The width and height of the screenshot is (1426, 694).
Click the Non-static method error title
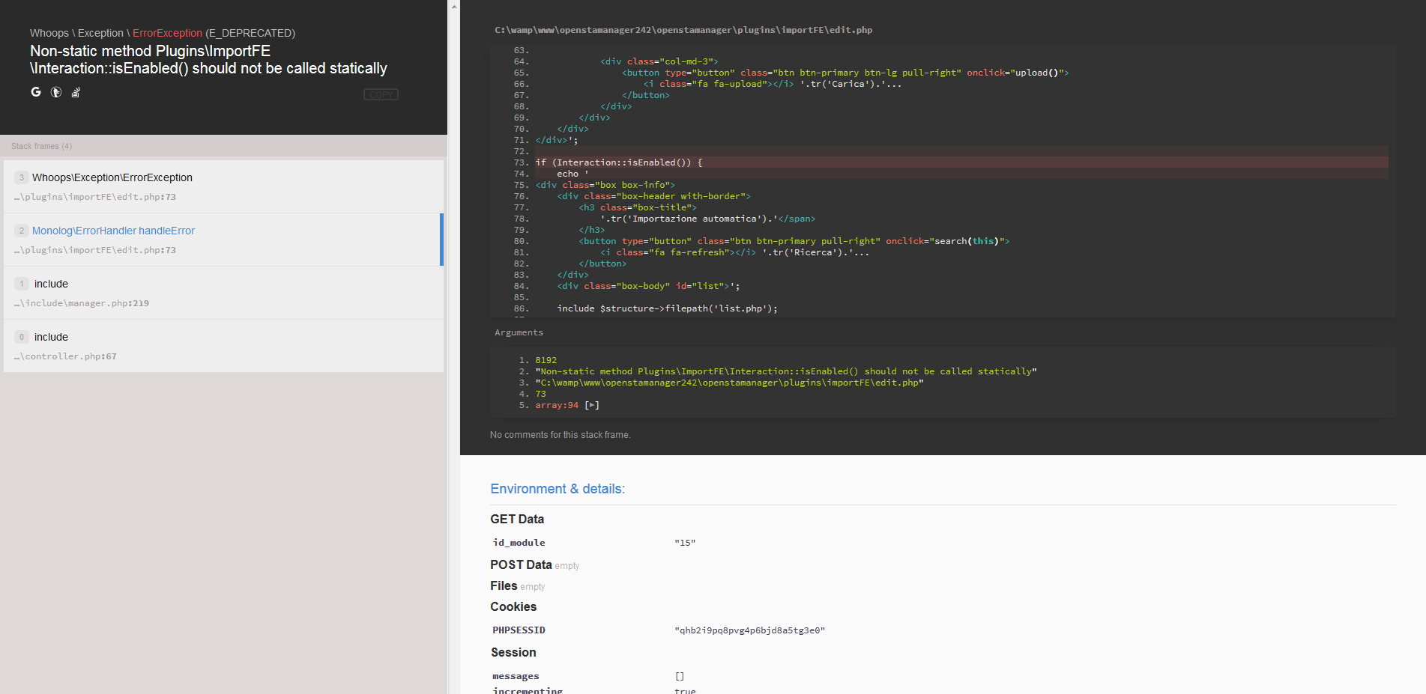tap(208, 59)
